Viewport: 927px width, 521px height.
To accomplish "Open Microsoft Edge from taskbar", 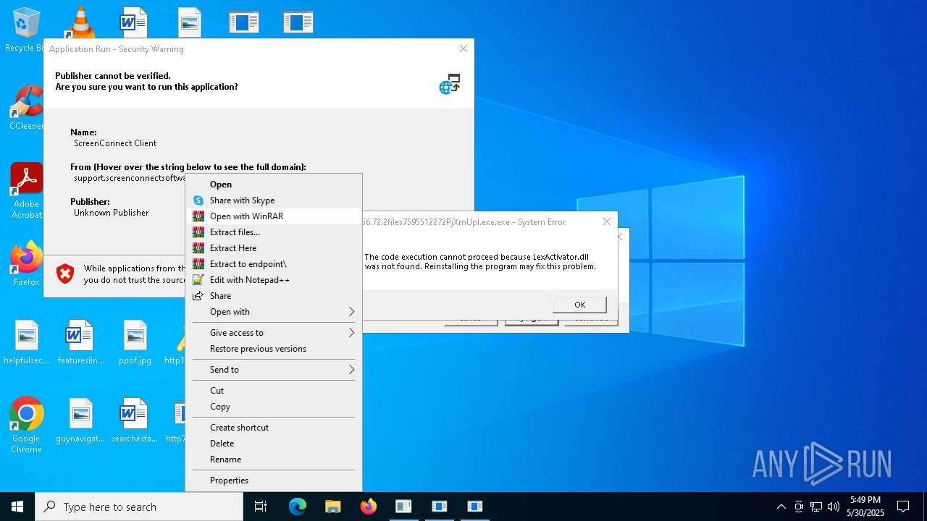I will point(298,507).
